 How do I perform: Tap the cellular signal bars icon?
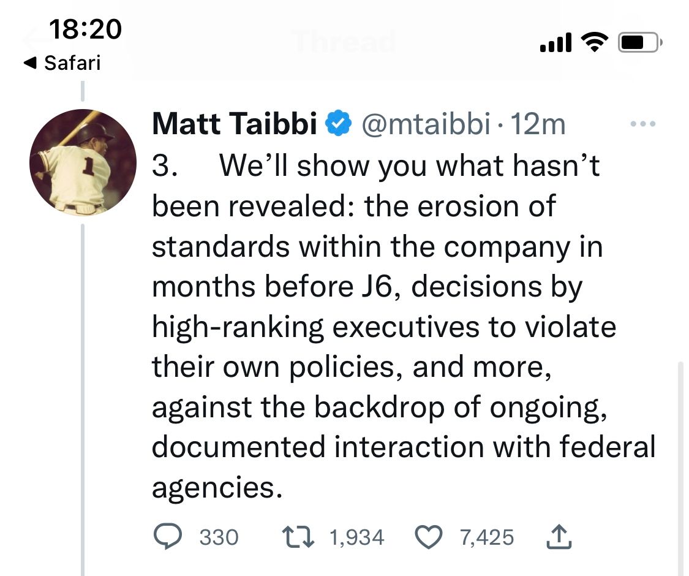point(556,42)
